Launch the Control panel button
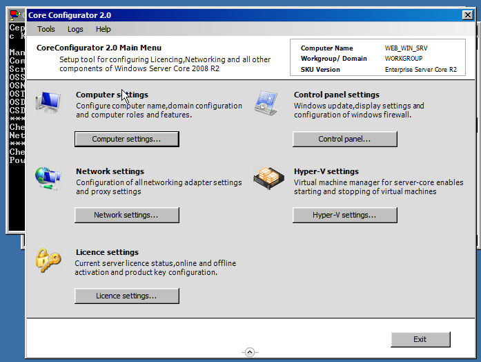This screenshot has width=481, height=362. (345, 139)
